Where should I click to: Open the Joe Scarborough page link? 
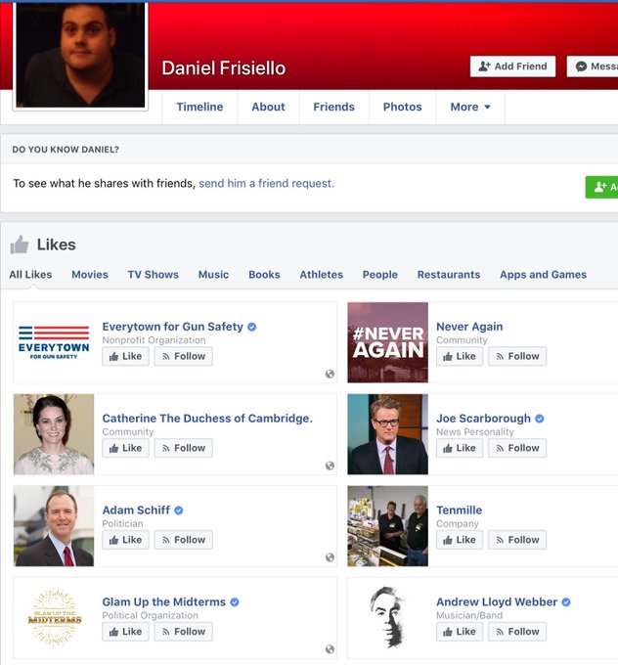click(x=483, y=419)
